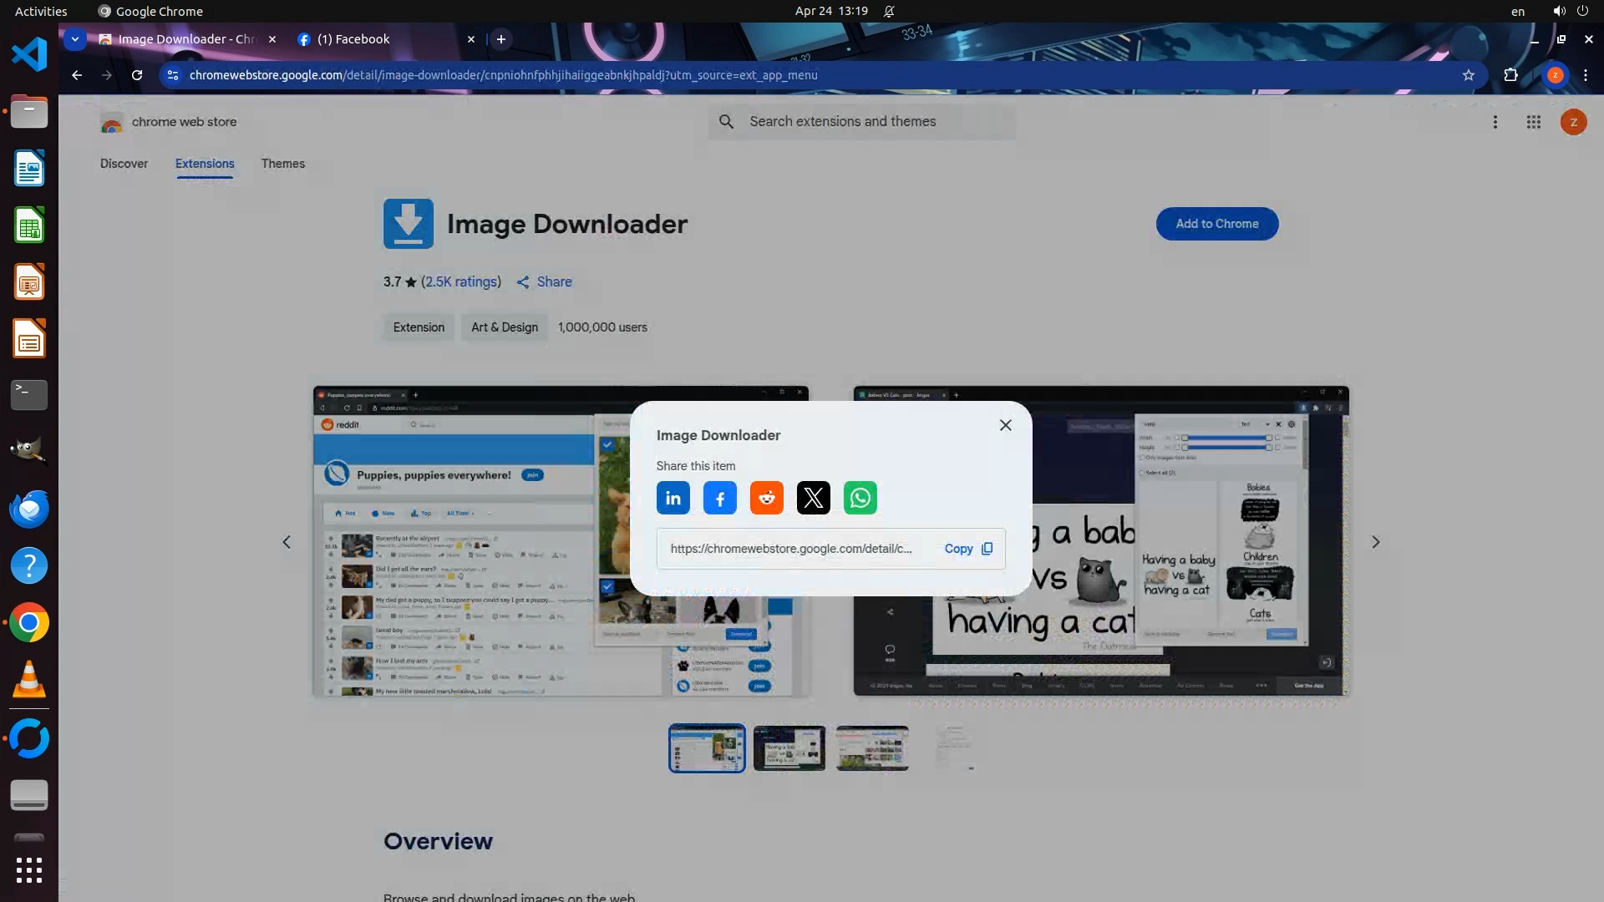Share via WhatsApp icon
This screenshot has width=1604, height=902.
tap(860, 499)
